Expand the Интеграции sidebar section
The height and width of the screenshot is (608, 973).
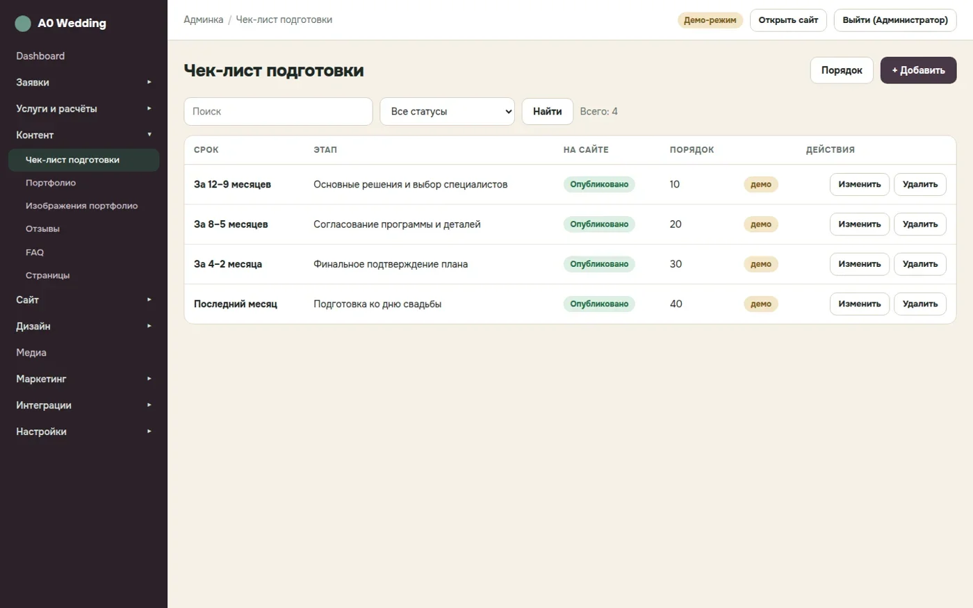pos(83,405)
